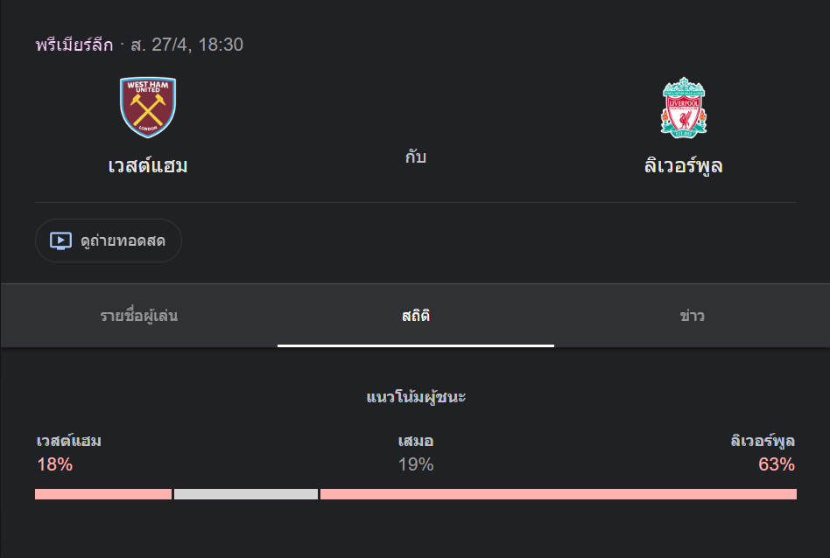Click the ลิเวอร์พูล team name under crest
This screenshot has height=558, width=830.
(684, 165)
